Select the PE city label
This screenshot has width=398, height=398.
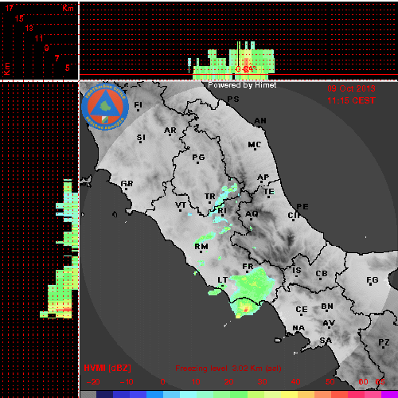(302, 206)
